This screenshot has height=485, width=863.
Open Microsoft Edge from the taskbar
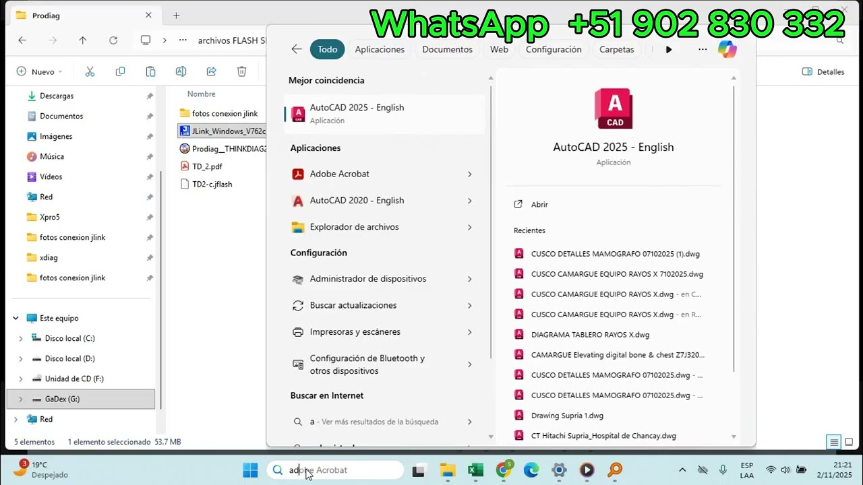(x=531, y=470)
